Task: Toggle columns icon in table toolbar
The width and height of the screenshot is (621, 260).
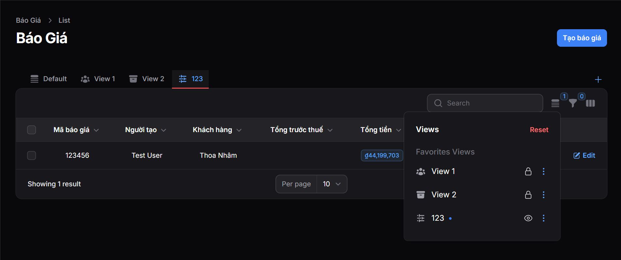Action: coord(590,103)
